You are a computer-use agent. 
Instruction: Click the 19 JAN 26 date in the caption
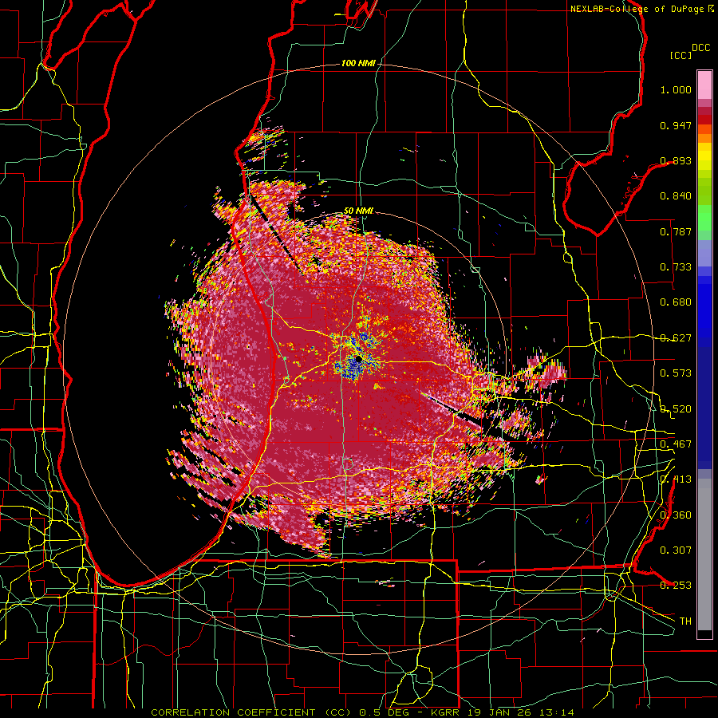(x=498, y=712)
